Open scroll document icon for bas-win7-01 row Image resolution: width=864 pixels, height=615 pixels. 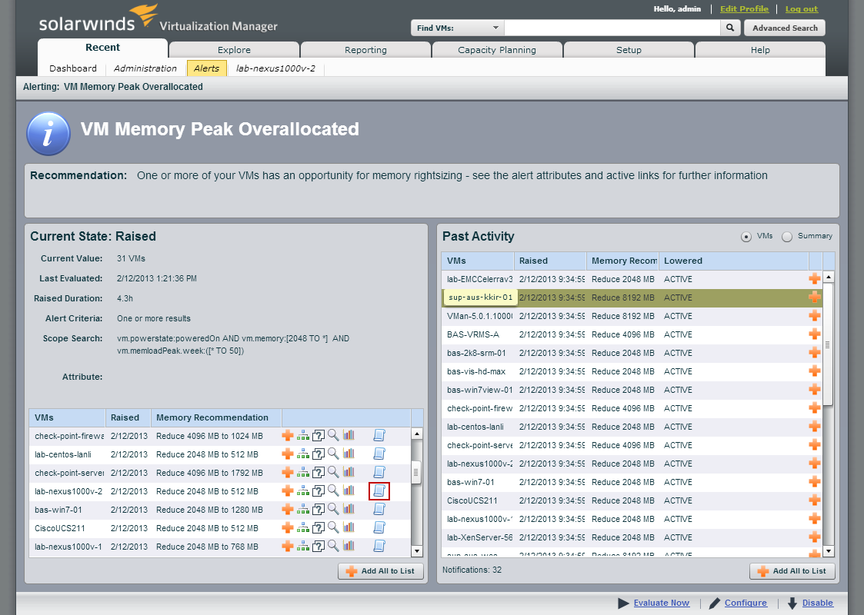[x=379, y=509]
